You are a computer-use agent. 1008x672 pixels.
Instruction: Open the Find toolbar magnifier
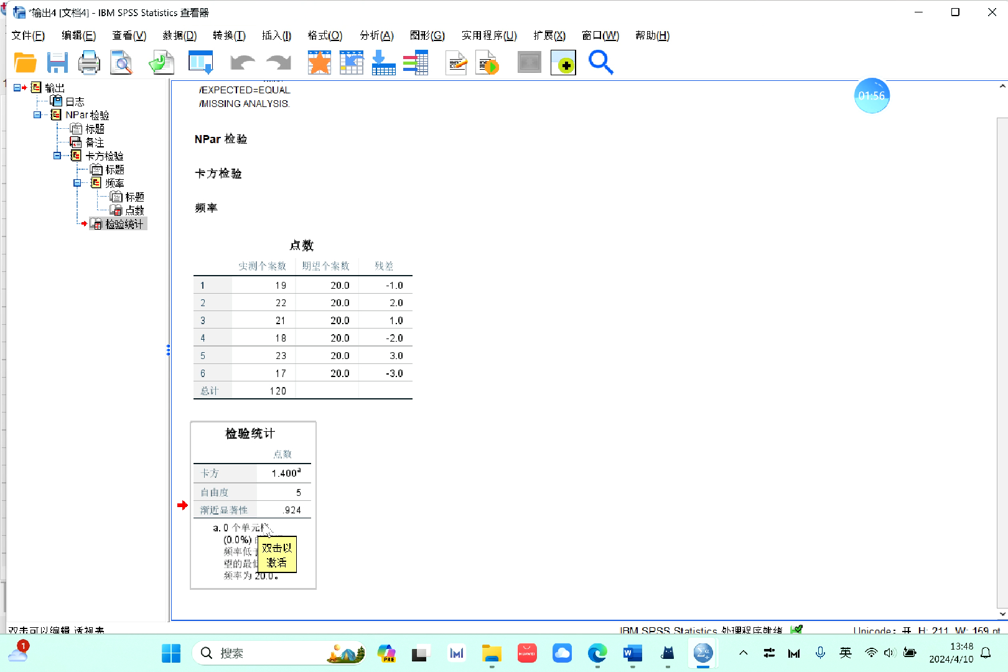600,62
